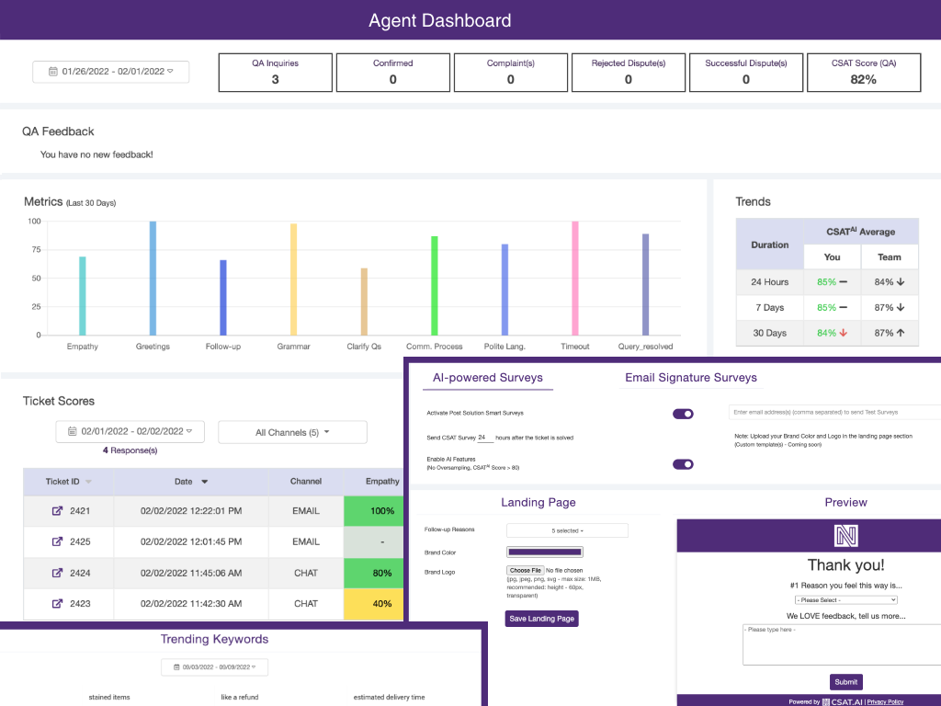Image resolution: width=941 pixels, height=706 pixels.
Task: Click the Ticket ID column filter icon
Action: click(88, 482)
